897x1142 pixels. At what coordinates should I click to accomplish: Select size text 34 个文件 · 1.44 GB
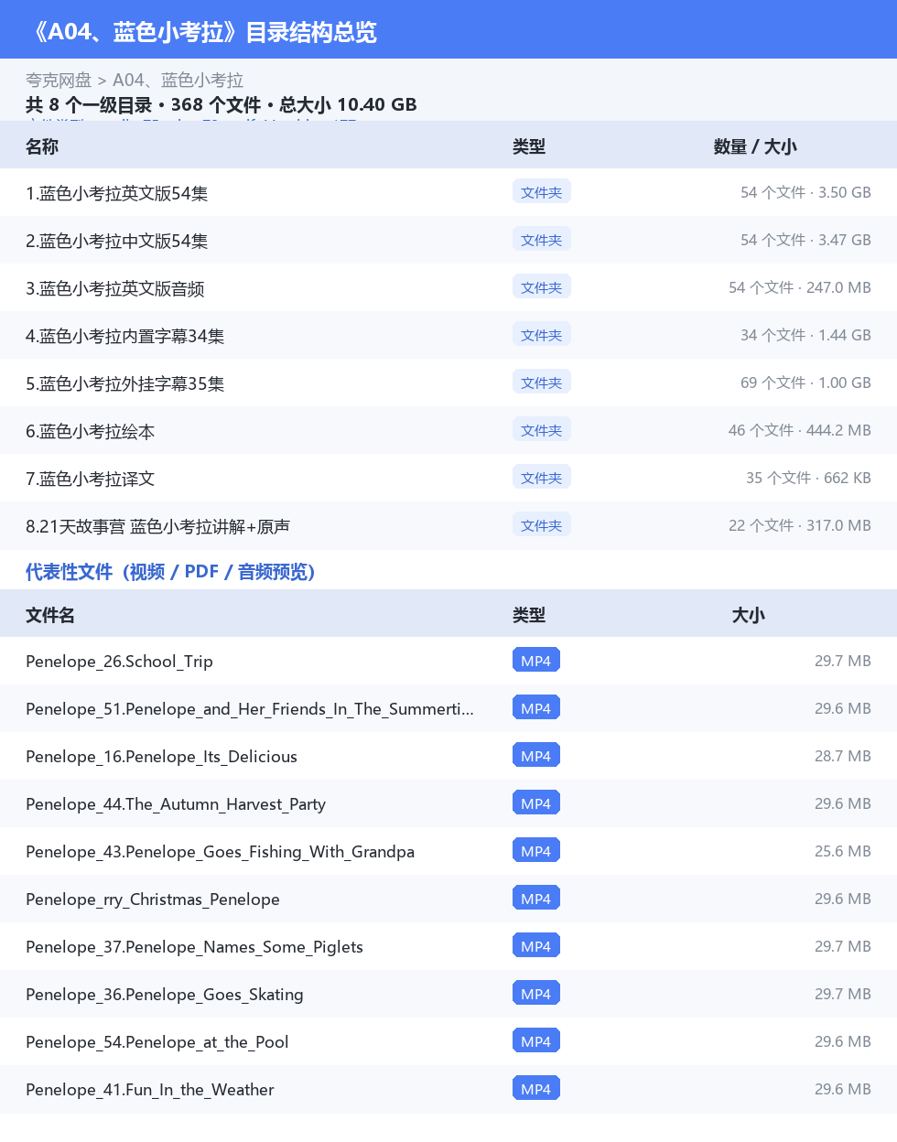click(x=805, y=335)
